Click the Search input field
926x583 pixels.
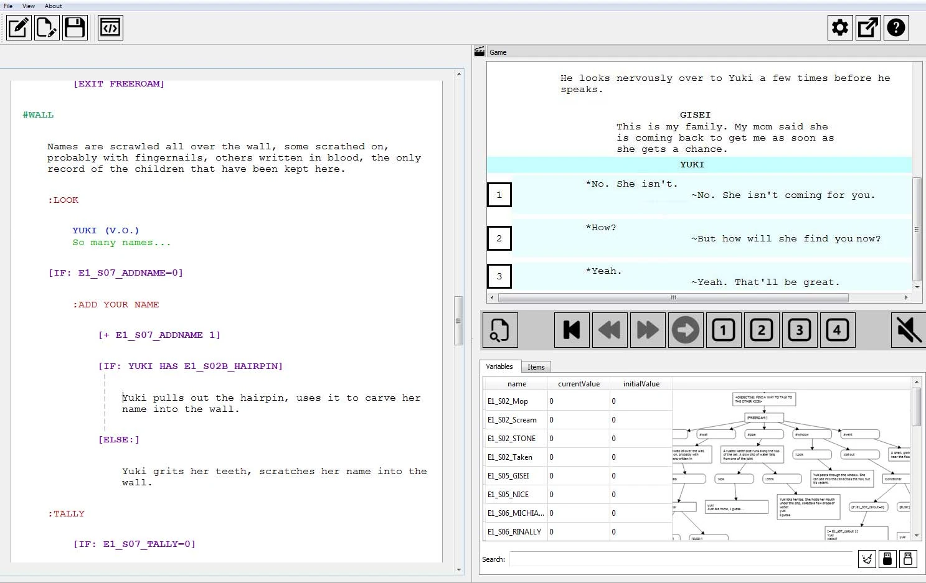coord(680,559)
